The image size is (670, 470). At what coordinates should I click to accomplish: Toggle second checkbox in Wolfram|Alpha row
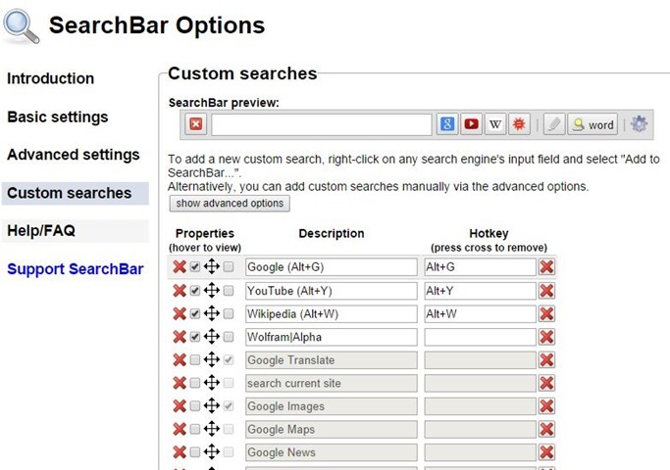pos(229,337)
